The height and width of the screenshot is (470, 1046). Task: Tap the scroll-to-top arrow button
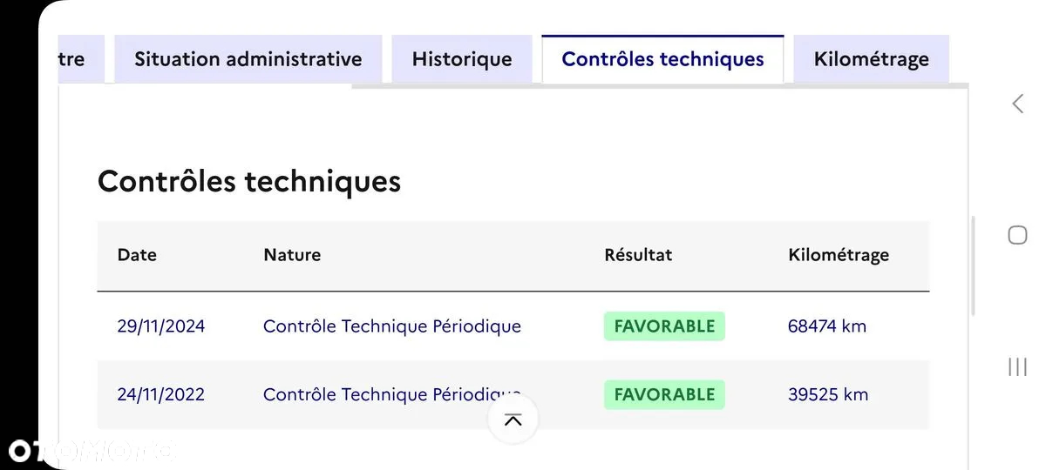tap(513, 420)
